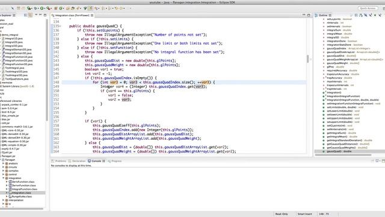This screenshot has width=385, height=217.
Task: Click the editor vertical scrollbar thumb
Action: point(307,59)
